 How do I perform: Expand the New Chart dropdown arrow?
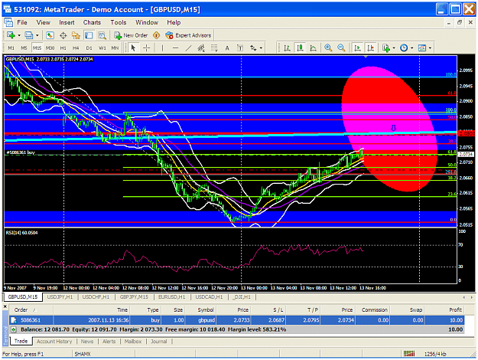coord(19,35)
